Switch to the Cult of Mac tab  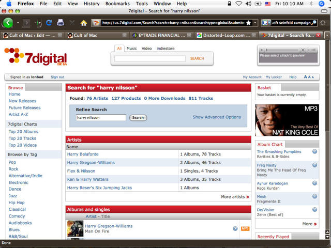97,35
